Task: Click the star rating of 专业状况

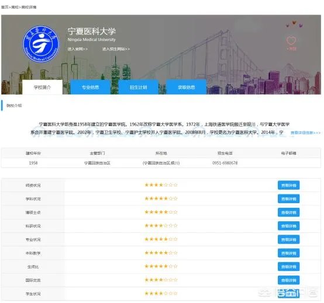Action: (x=161, y=239)
